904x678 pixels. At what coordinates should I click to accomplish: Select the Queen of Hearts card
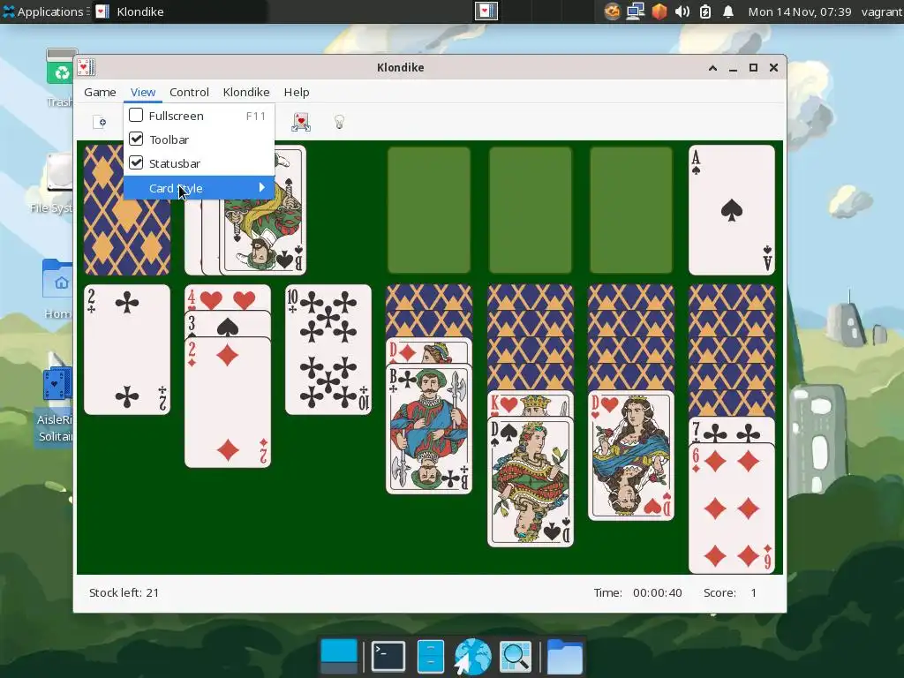630,456
